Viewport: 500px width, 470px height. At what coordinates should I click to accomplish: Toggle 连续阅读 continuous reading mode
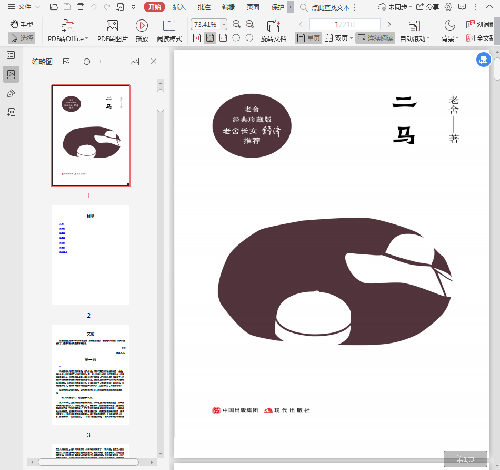click(375, 38)
